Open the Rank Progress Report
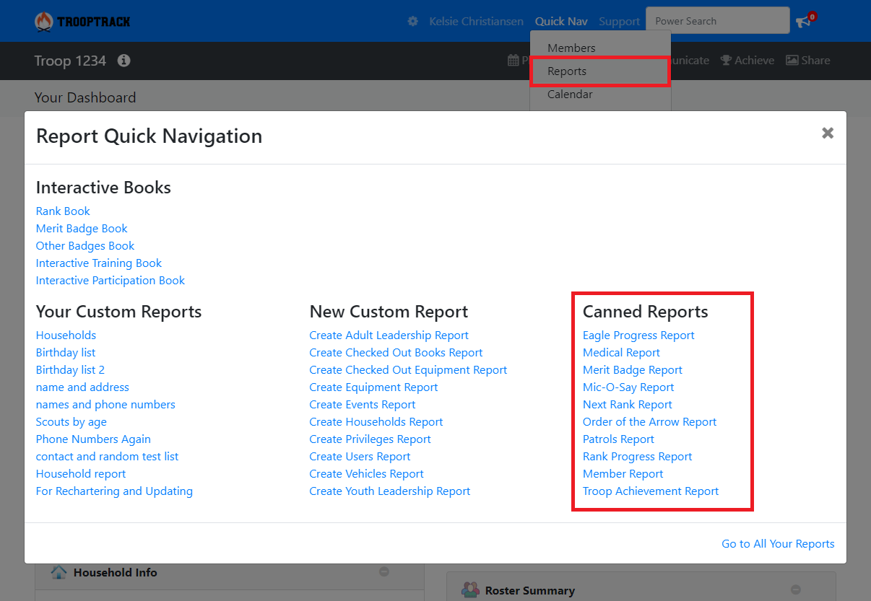871x601 pixels. (x=638, y=457)
